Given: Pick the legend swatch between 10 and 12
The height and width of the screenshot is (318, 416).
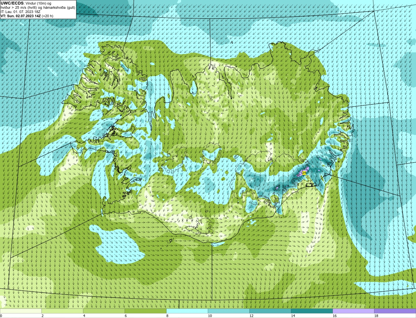Looking at the screenshot, I should (229, 311).
